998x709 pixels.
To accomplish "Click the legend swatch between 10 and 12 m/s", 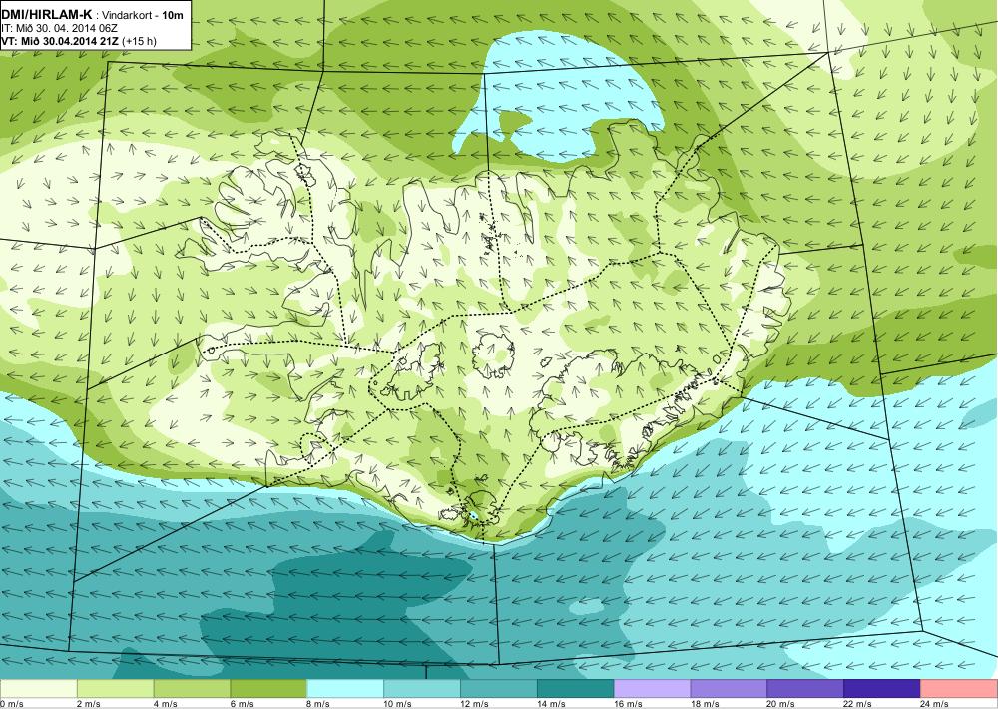I will [x=422, y=689].
